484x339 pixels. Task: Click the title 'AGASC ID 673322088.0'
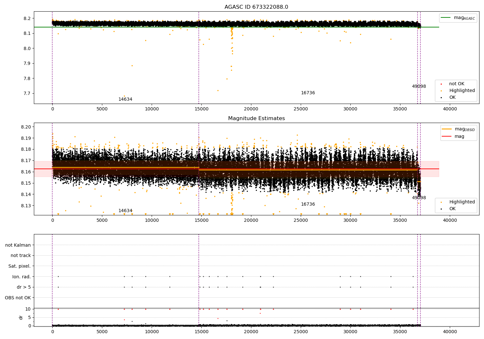tap(256, 7)
